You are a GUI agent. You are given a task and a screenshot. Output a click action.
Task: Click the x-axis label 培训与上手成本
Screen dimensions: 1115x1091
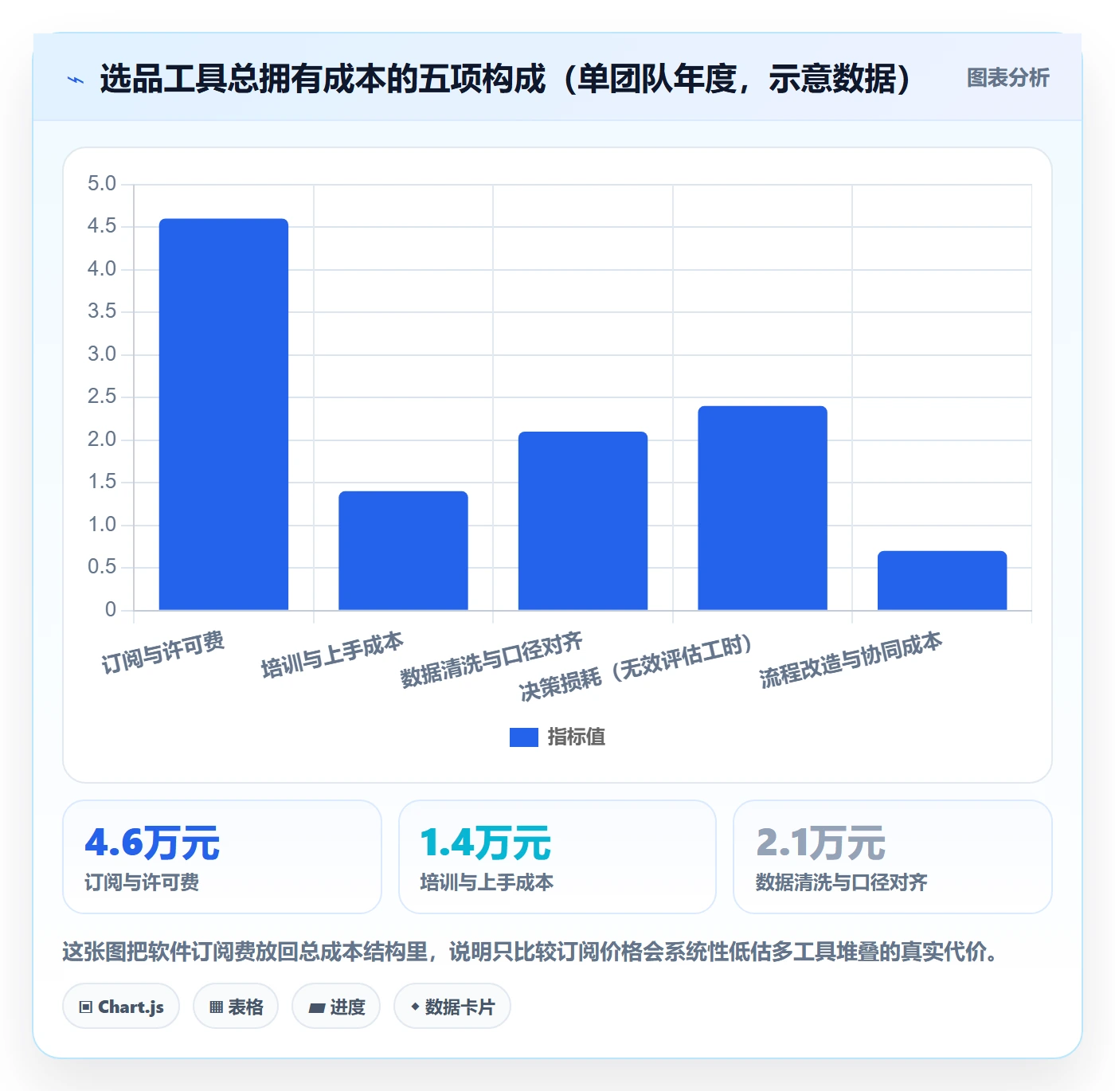pyautogui.click(x=333, y=655)
